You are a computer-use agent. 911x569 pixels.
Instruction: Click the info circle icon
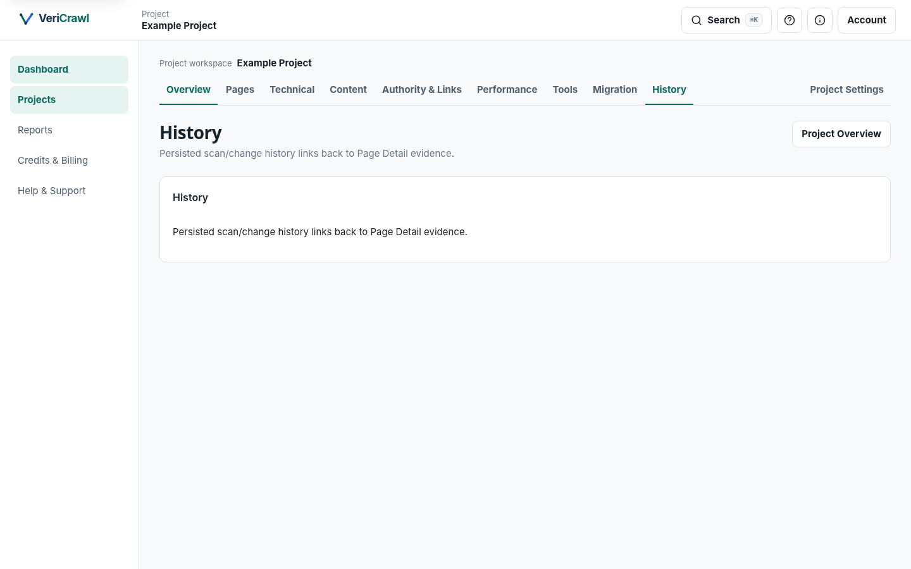820,20
